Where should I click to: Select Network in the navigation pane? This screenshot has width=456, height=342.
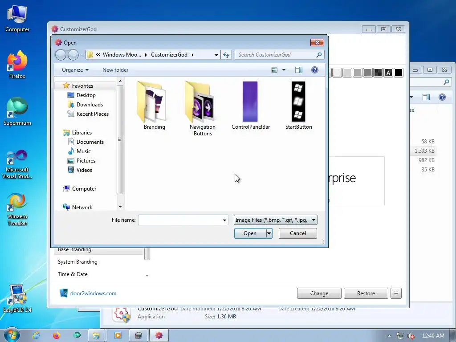(82, 208)
